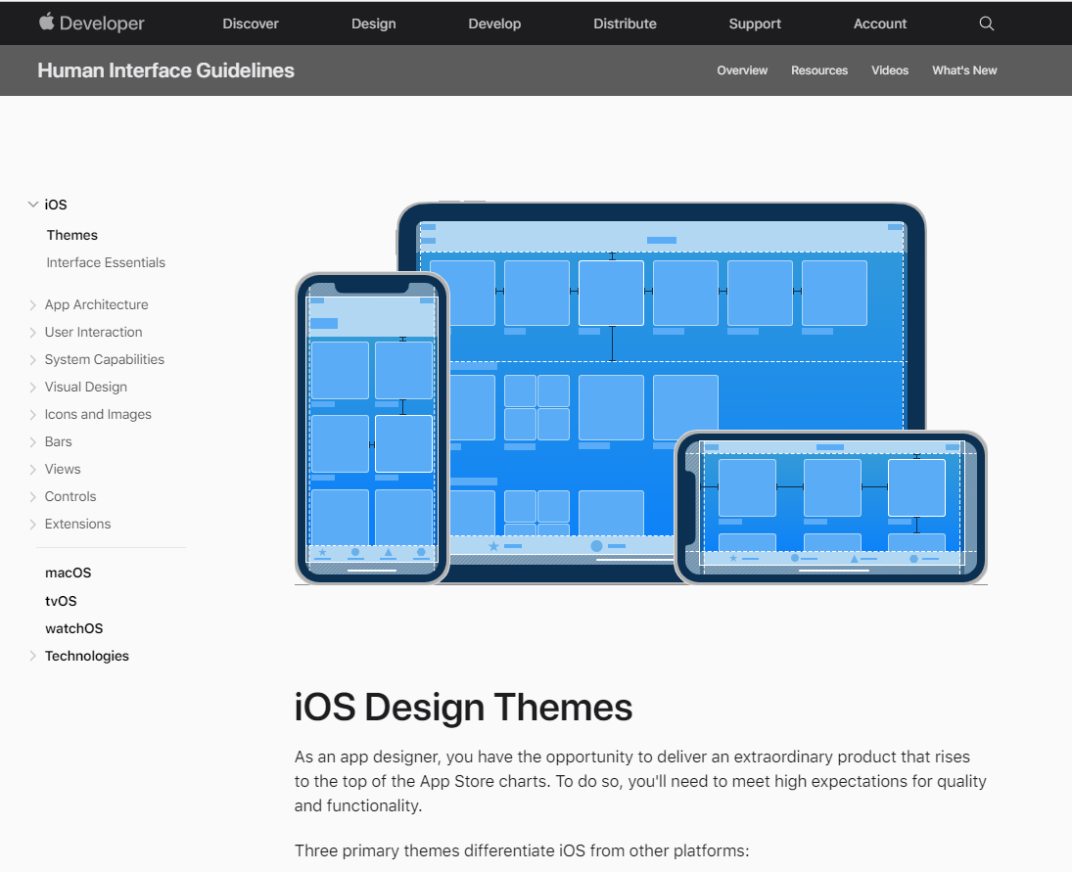The width and height of the screenshot is (1072, 872).
Task: Collapse the iOS section chevron
Action: pyautogui.click(x=32, y=205)
